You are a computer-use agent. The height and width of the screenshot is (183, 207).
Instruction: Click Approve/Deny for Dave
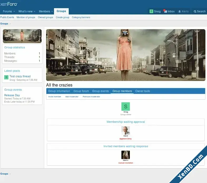pyautogui.click(x=126, y=139)
